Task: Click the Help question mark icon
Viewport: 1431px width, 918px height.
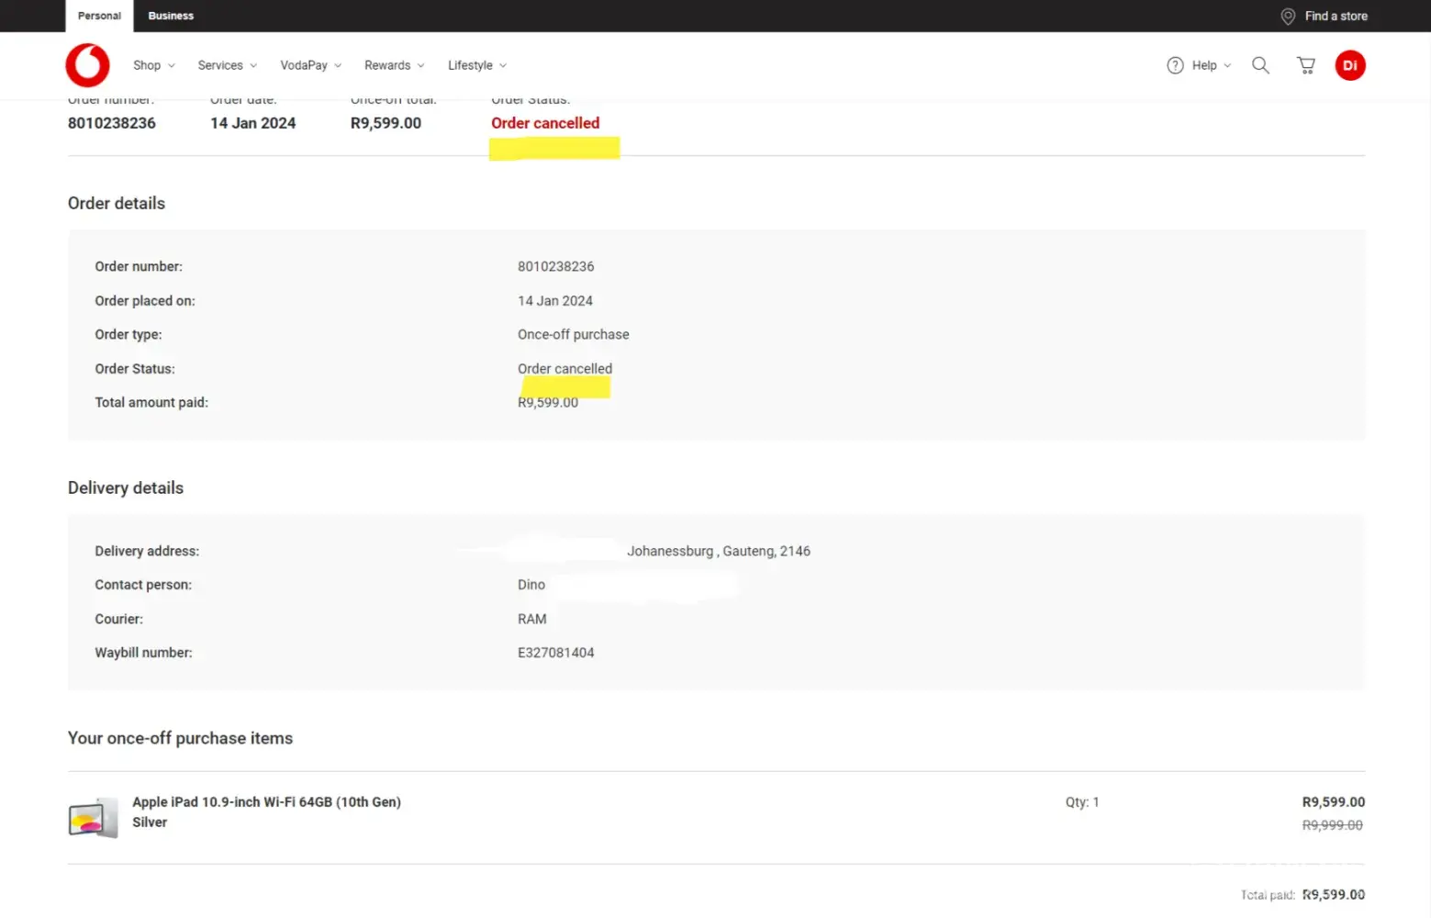Action: [1175, 65]
